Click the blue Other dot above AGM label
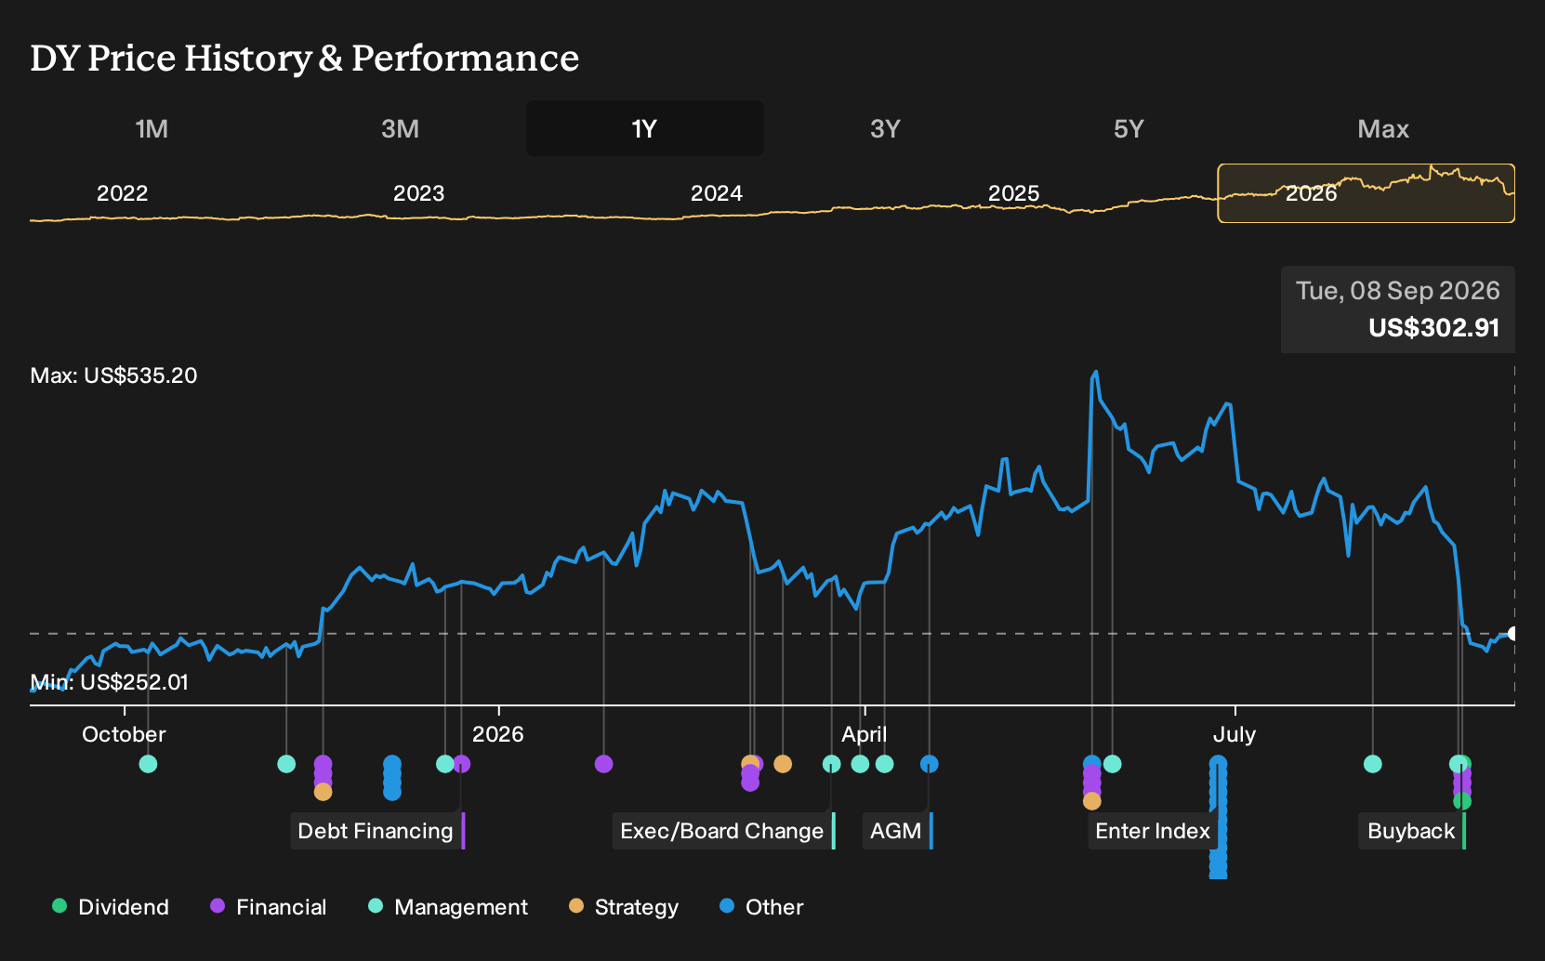 [x=929, y=764]
